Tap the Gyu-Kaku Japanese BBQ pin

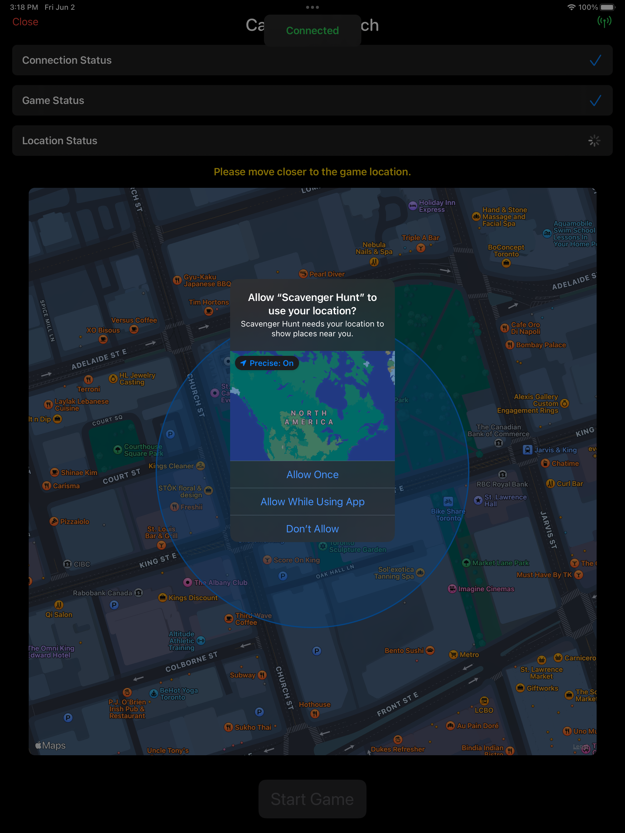tap(177, 280)
